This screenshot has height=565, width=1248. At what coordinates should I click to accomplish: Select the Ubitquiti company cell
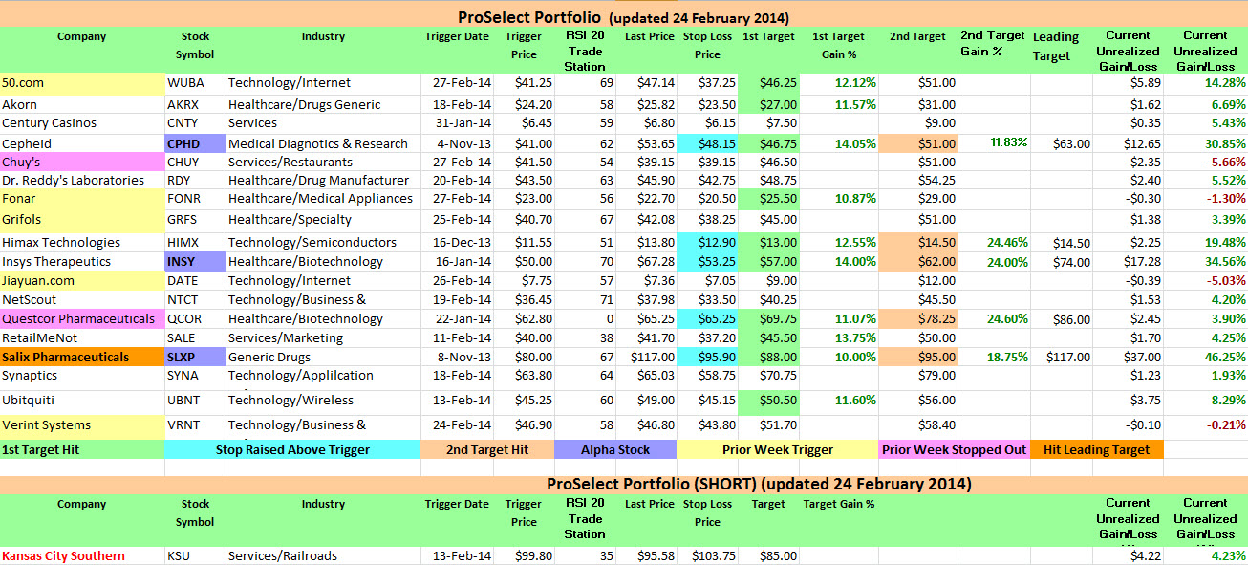pyautogui.click(x=82, y=401)
